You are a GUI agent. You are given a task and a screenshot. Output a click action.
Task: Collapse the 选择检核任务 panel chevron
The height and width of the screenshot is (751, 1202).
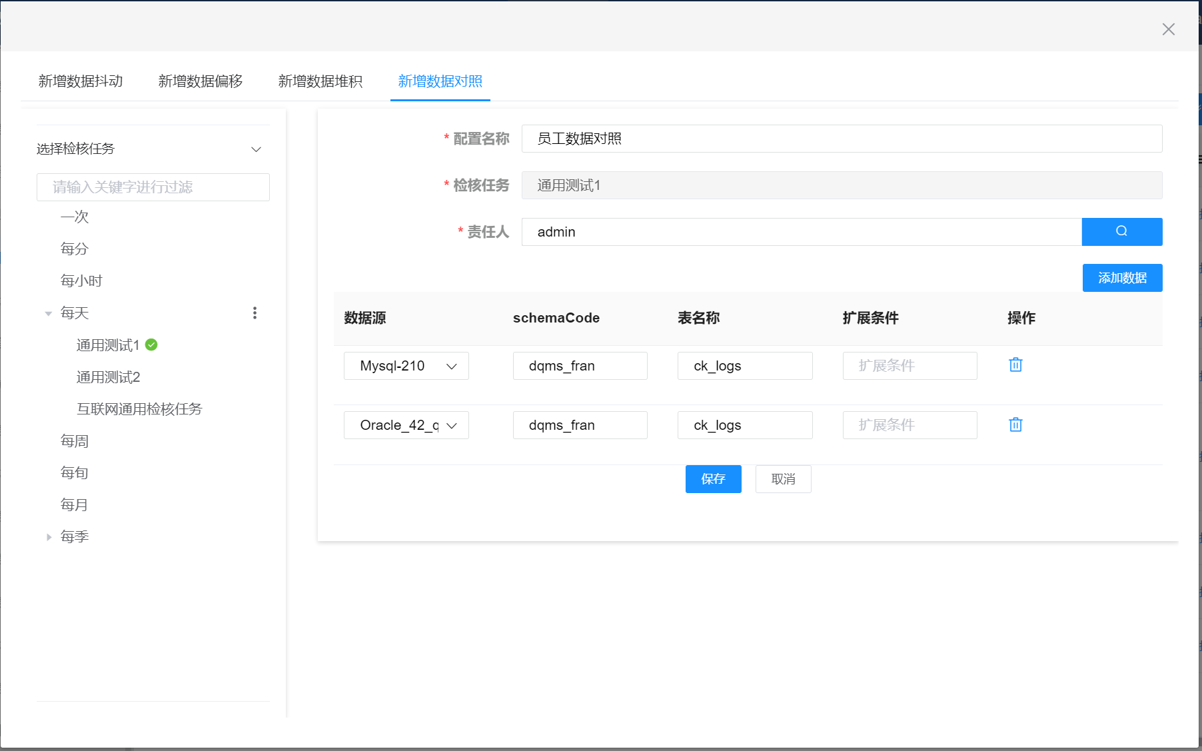(x=256, y=149)
